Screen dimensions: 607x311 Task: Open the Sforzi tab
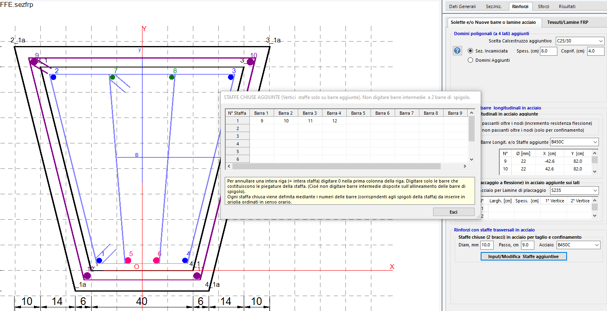click(543, 6)
